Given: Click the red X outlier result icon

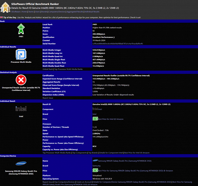Looking at the screenshot, I should [21, 80].
